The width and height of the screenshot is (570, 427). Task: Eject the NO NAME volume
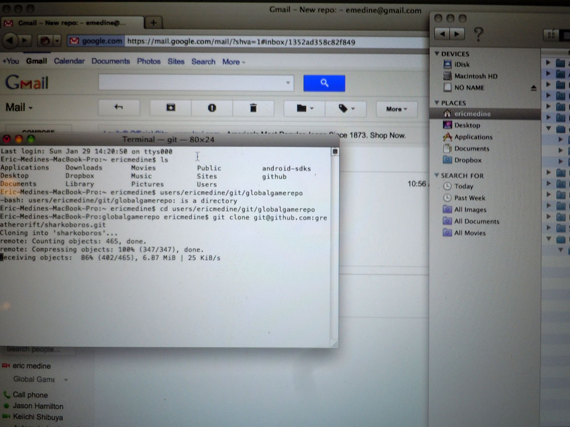tap(534, 88)
